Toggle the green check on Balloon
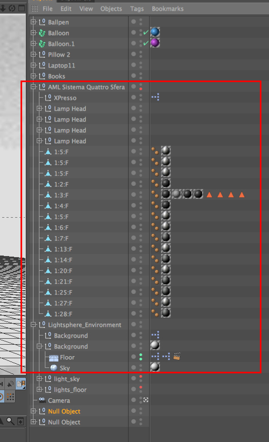The image size is (269, 442). (x=146, y=33)
